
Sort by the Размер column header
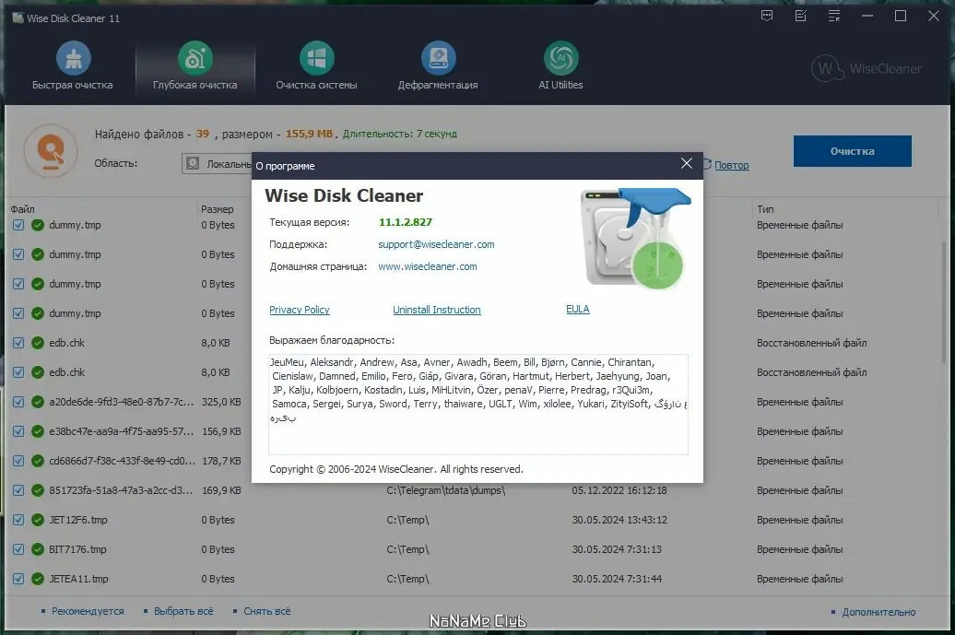217,209
